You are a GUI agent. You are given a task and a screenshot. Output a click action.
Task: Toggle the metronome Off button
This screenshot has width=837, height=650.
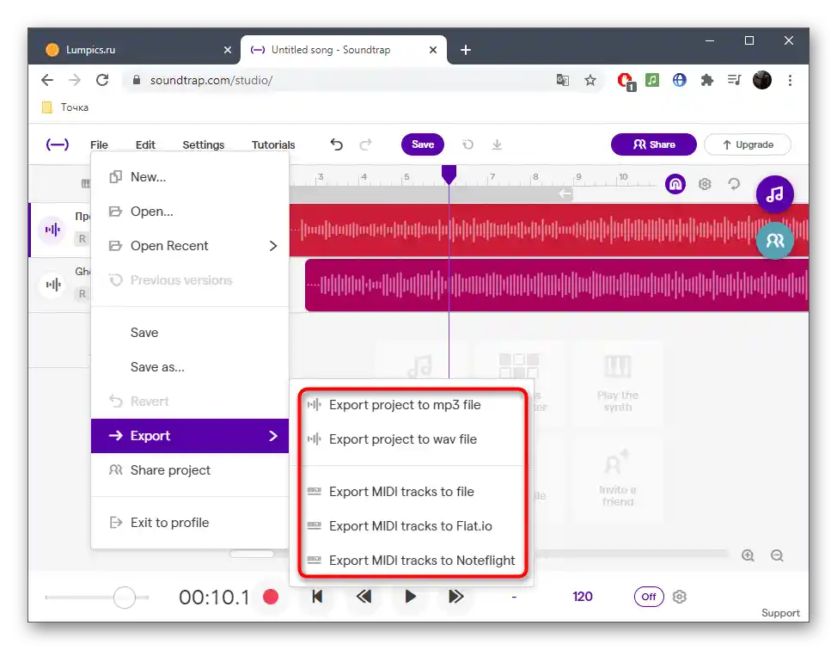point(649,597)
